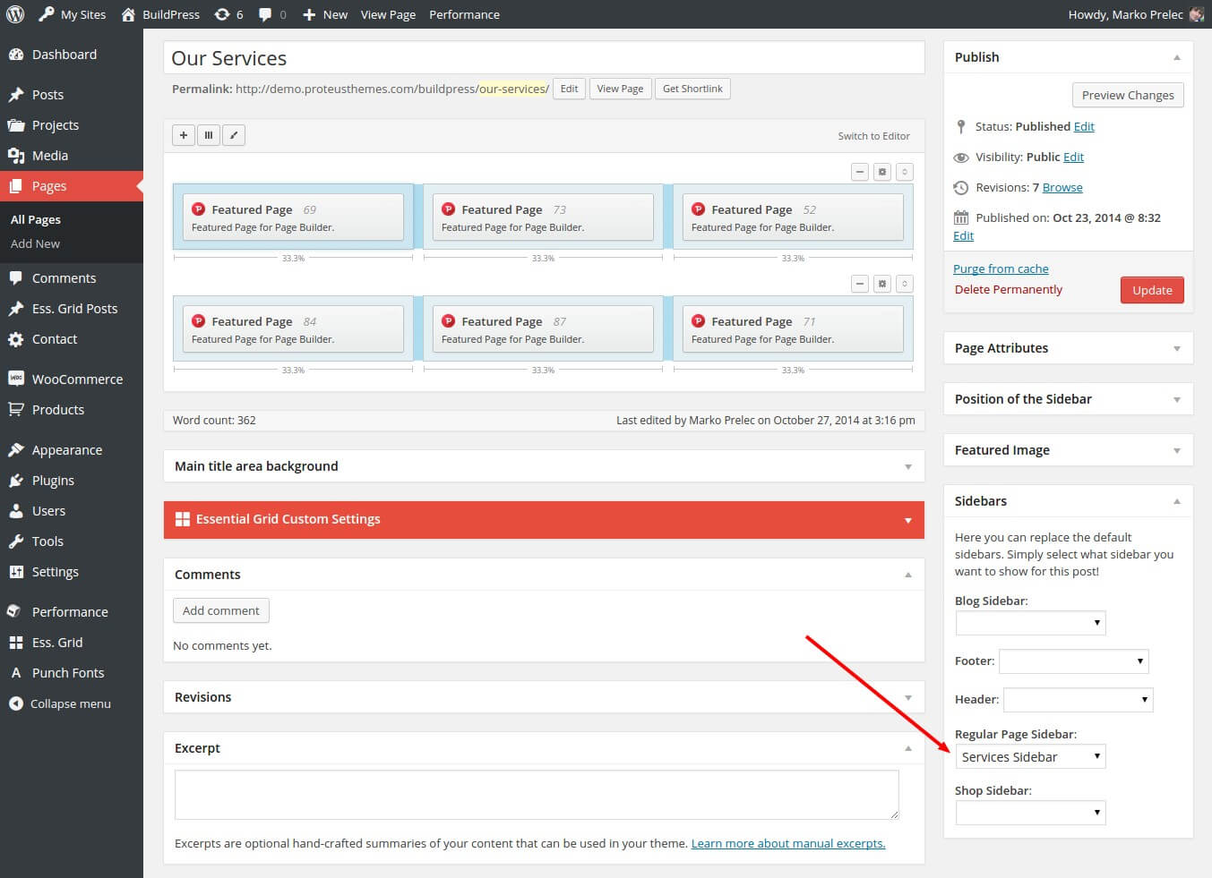The image size is (1212, 878).
Task: Open the Media library menu
Action: 72,156
